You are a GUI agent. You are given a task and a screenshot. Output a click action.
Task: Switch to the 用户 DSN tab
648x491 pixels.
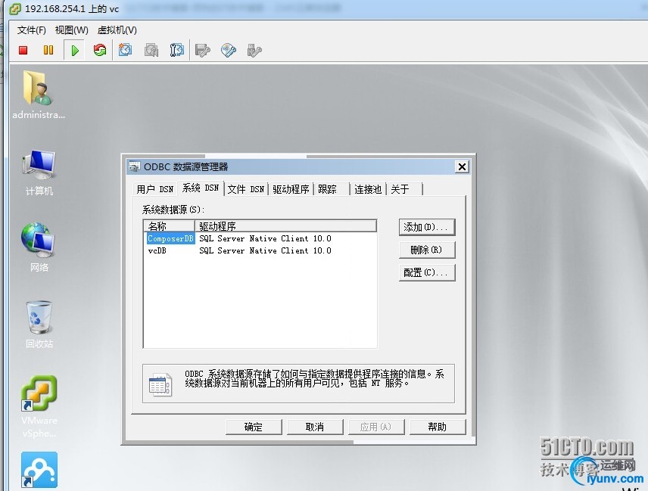tap(155, 189)
